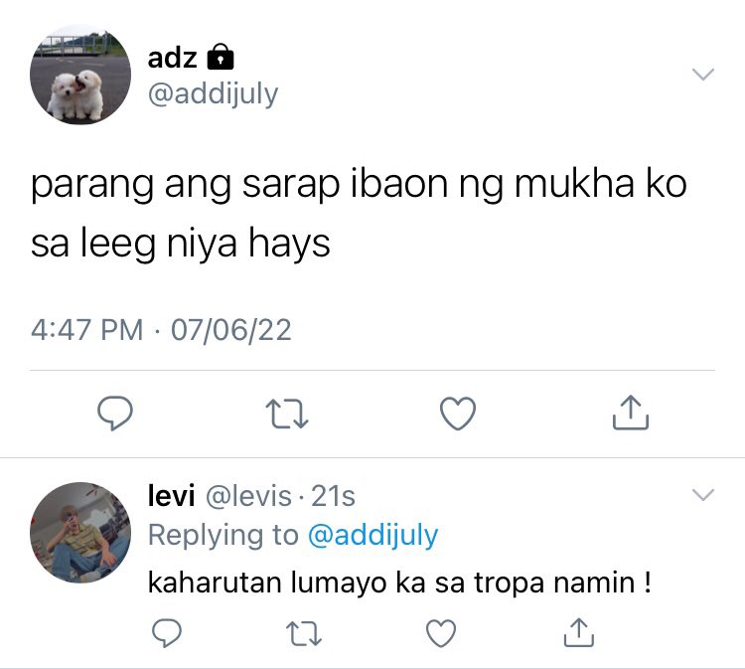Open levi's profile picture
Screen dimensions: 745x669
pyautogui.click(x=80, y=533)
